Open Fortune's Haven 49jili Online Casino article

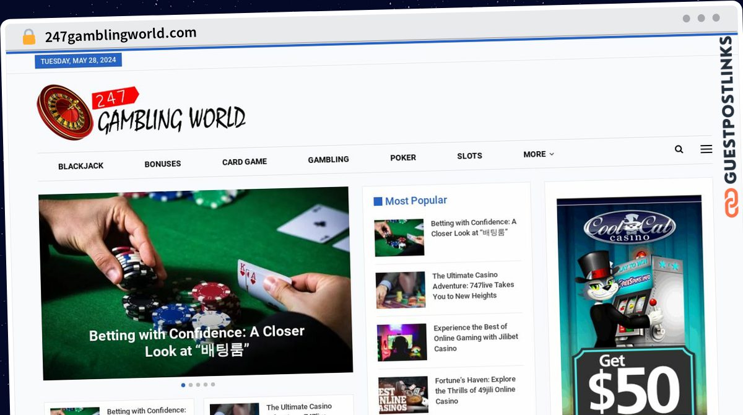coord(476,390)
